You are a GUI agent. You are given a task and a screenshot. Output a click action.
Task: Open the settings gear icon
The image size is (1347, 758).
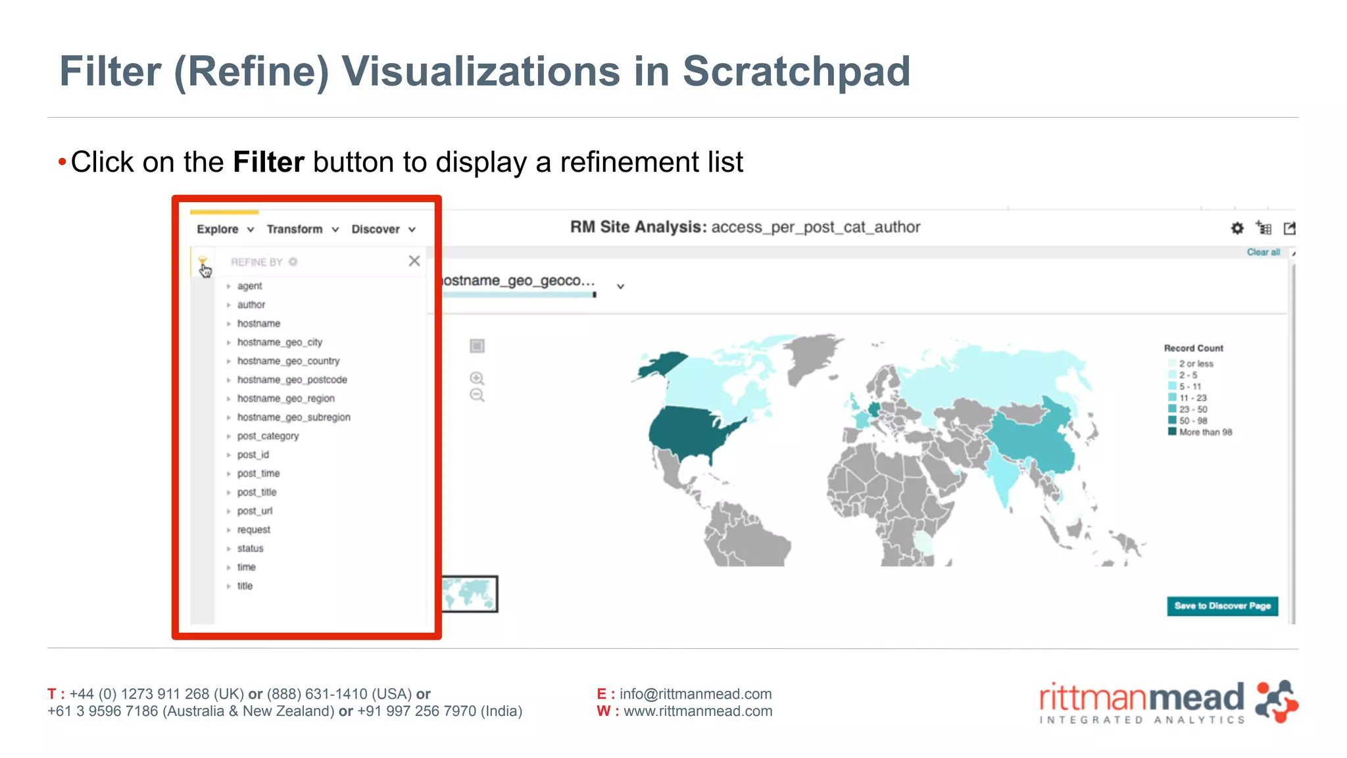coord(1237,228)
